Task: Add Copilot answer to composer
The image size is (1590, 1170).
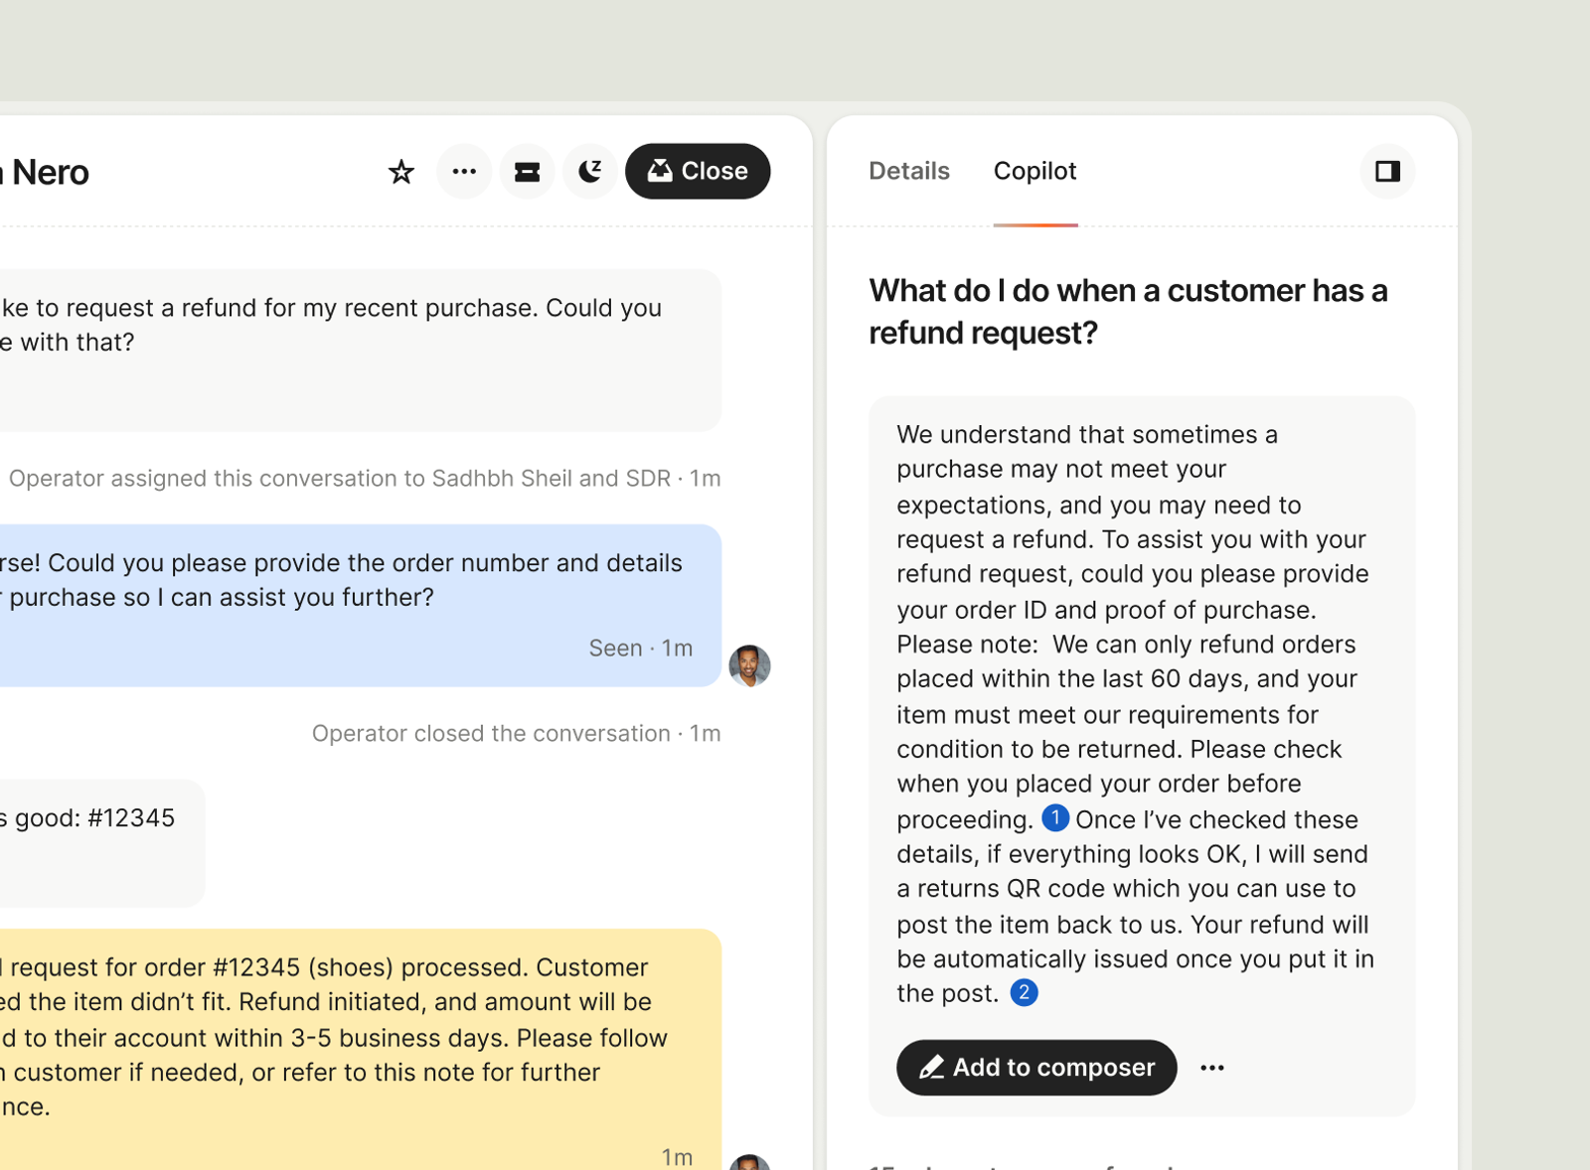Action: 1036,1068
